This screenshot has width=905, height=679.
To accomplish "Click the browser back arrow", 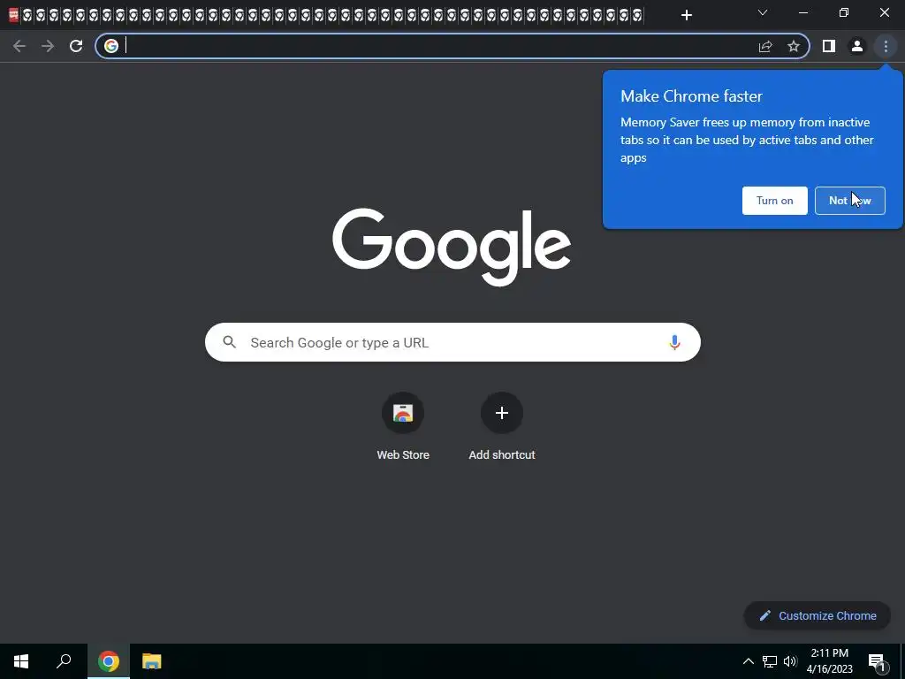I will 19,46.
